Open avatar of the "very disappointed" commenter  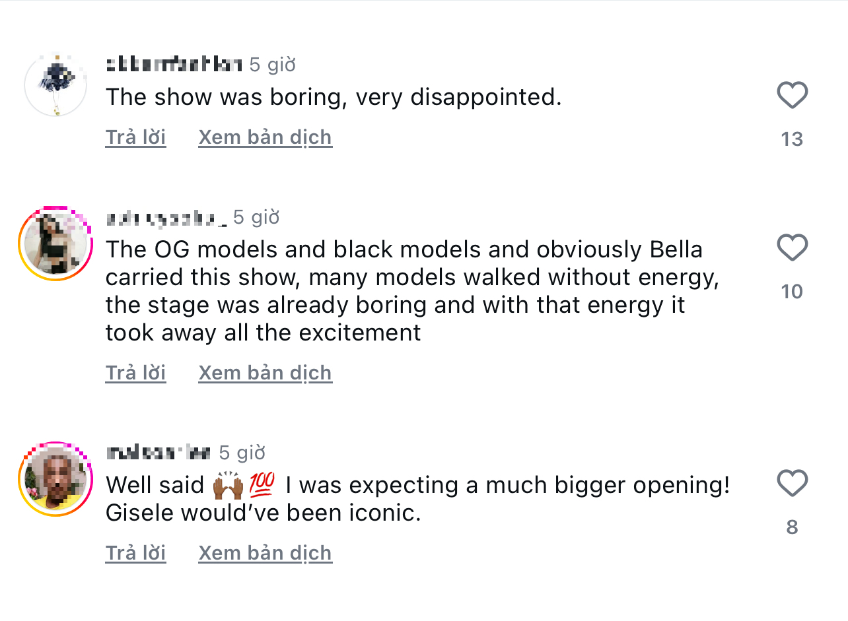click(x=55, y=85)
